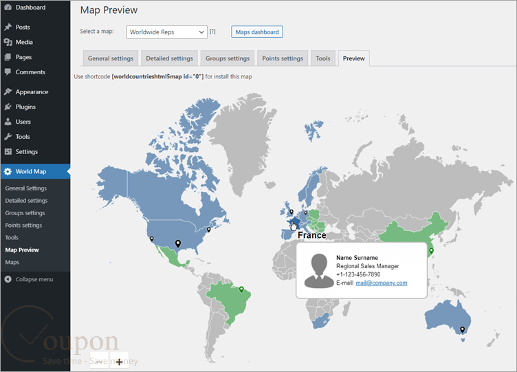
Task: Zoom in with the plus button
Action: (x=120, y=362)
